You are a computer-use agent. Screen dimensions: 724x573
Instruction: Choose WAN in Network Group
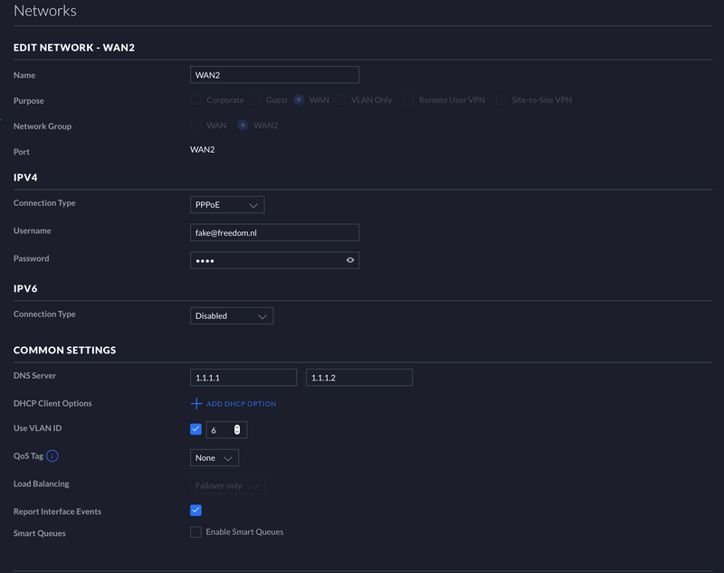pyautogui.click(x=195, y=125)
